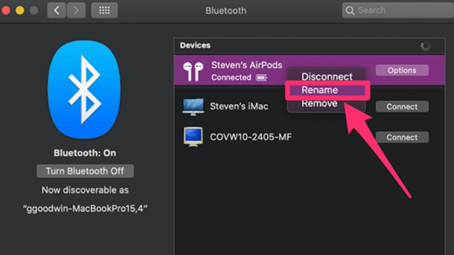Viewport: 454px width, 255px height.
Task: Click the Steven's iMac display icon
Action: pyautogui.click(x=193, y=106)
